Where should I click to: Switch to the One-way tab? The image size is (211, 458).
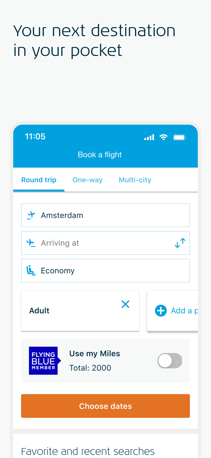pos(87,180)
